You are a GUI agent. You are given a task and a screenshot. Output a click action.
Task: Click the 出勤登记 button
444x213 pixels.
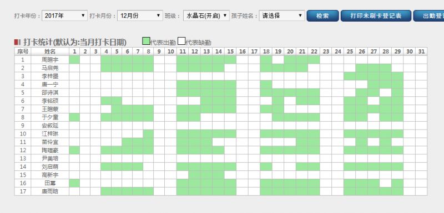click(x=428, y=16)
